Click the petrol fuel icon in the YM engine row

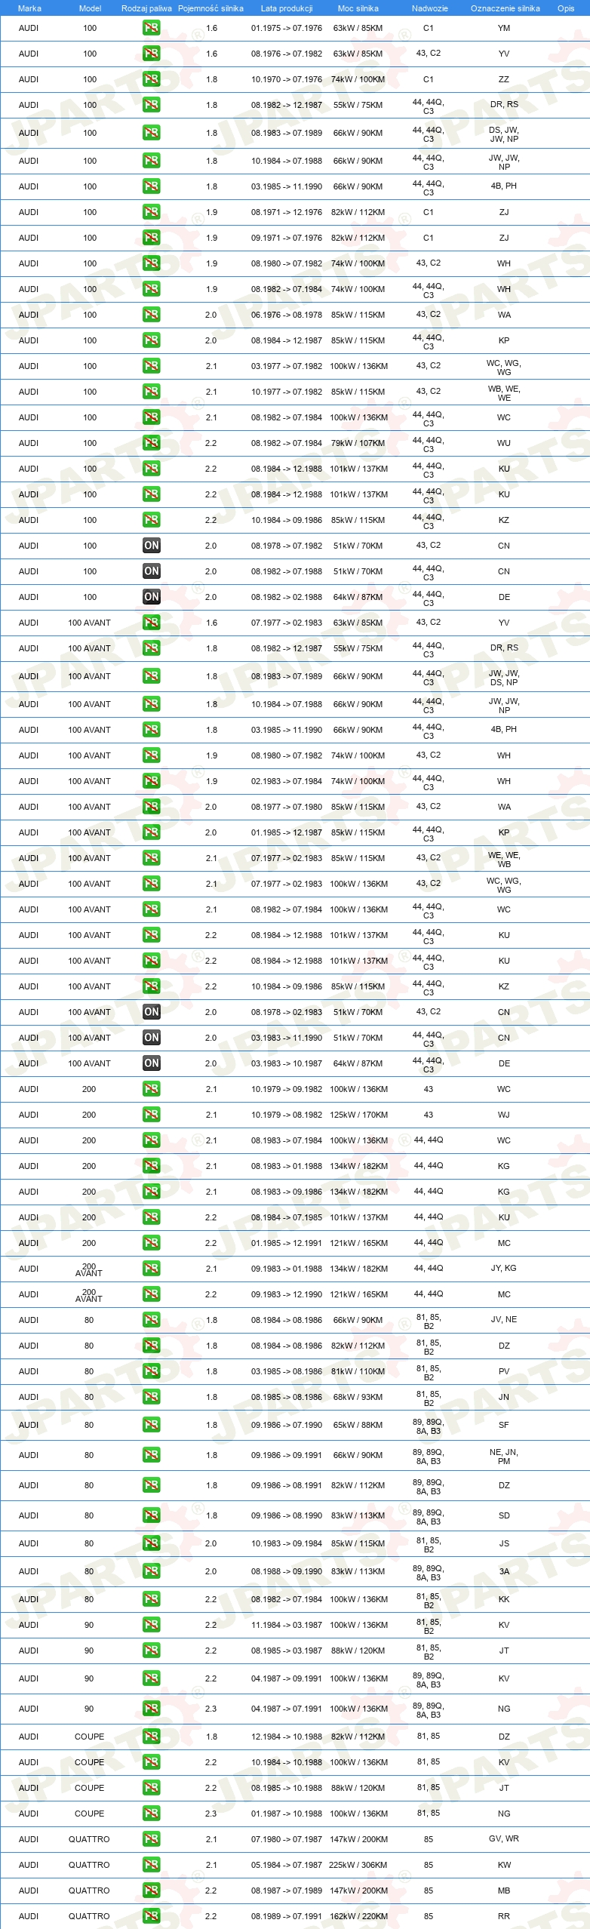point(151,28)
